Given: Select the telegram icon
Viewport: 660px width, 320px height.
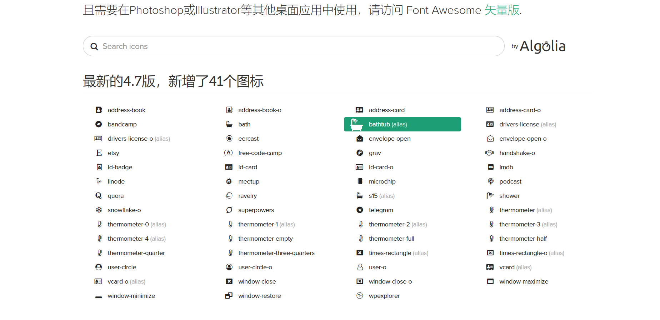Looking at the screenshot, I should (360, 210).
